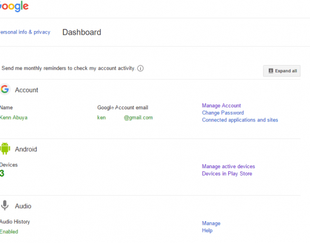Open Devices in Play Store link
The height and width of the screenshot is (243, 310).
[227, 174]
